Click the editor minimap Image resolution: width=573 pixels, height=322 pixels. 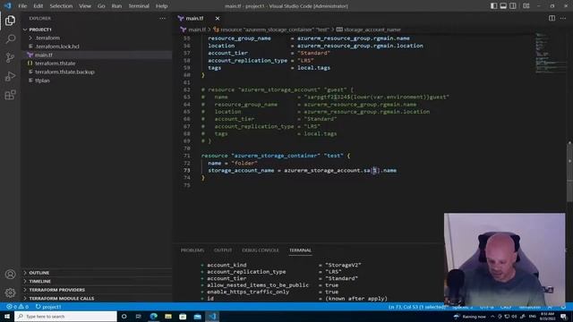tap(551, 53)
